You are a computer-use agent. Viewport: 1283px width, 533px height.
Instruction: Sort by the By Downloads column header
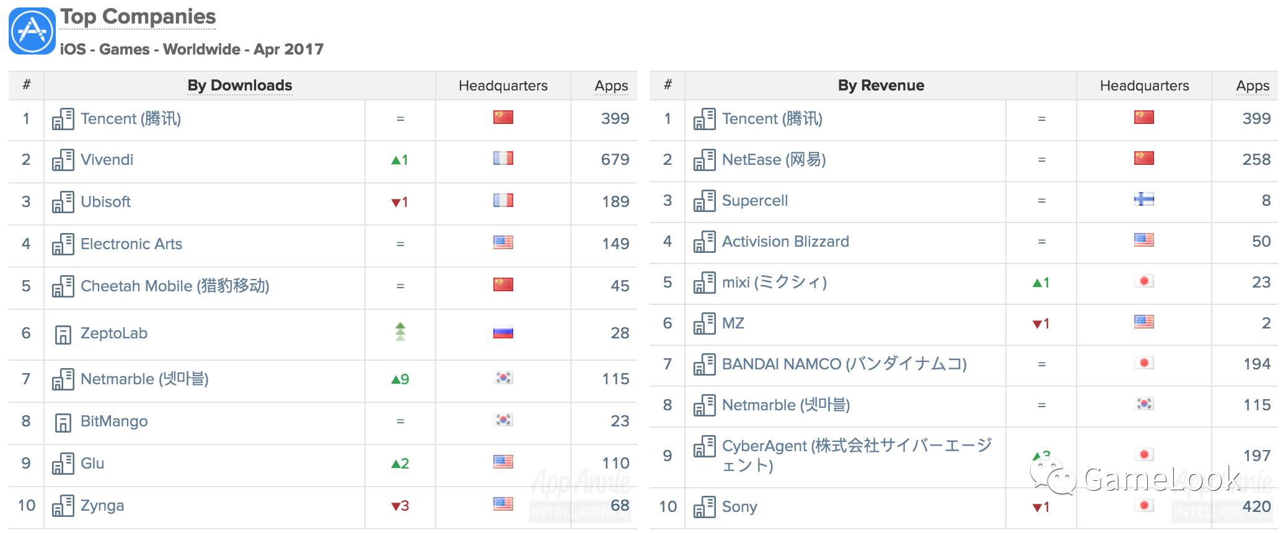[x=239, y=86]
